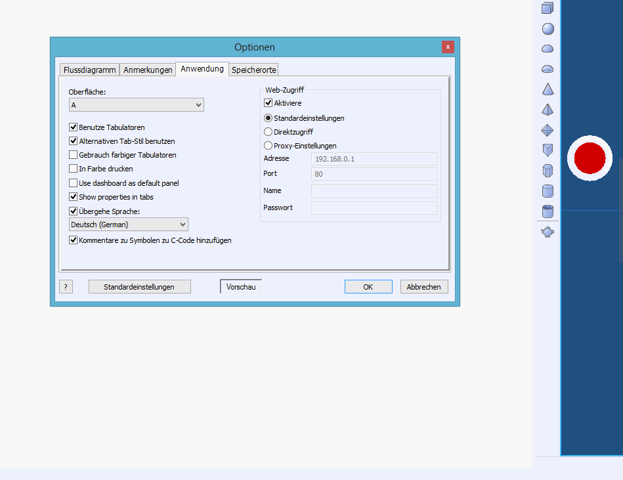Screen dimensions: 623x480
Task: Enable In Farbe drucken option
Action: click(x=73, y=169)
